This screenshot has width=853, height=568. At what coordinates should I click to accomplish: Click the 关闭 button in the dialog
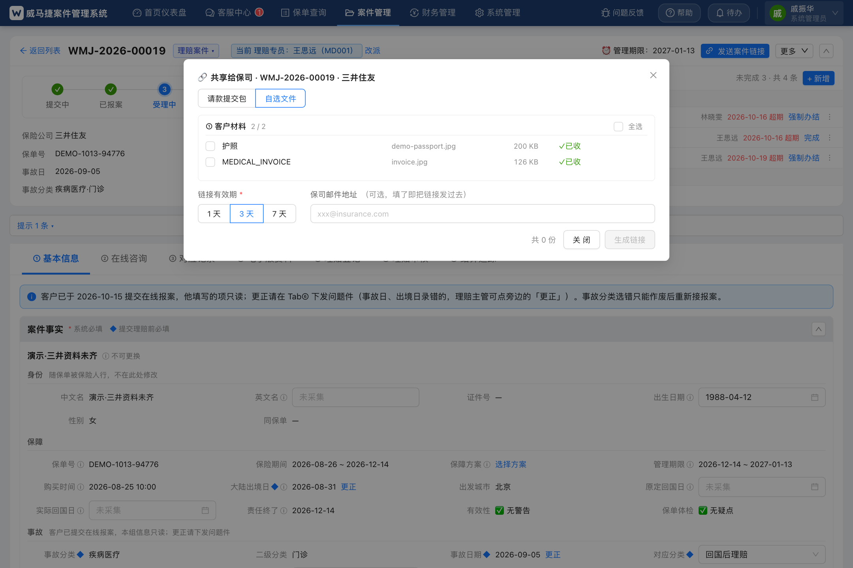click(581, 240)
